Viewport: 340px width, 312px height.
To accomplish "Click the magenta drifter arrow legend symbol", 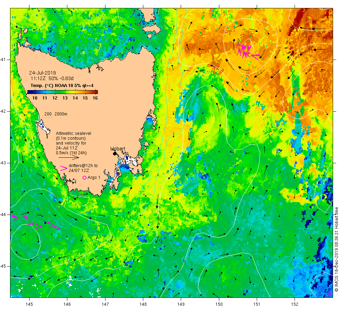I will pyautogui.click(x=64, y=168).
